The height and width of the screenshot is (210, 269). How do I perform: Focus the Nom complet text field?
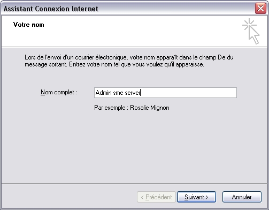tap(165, 93)
